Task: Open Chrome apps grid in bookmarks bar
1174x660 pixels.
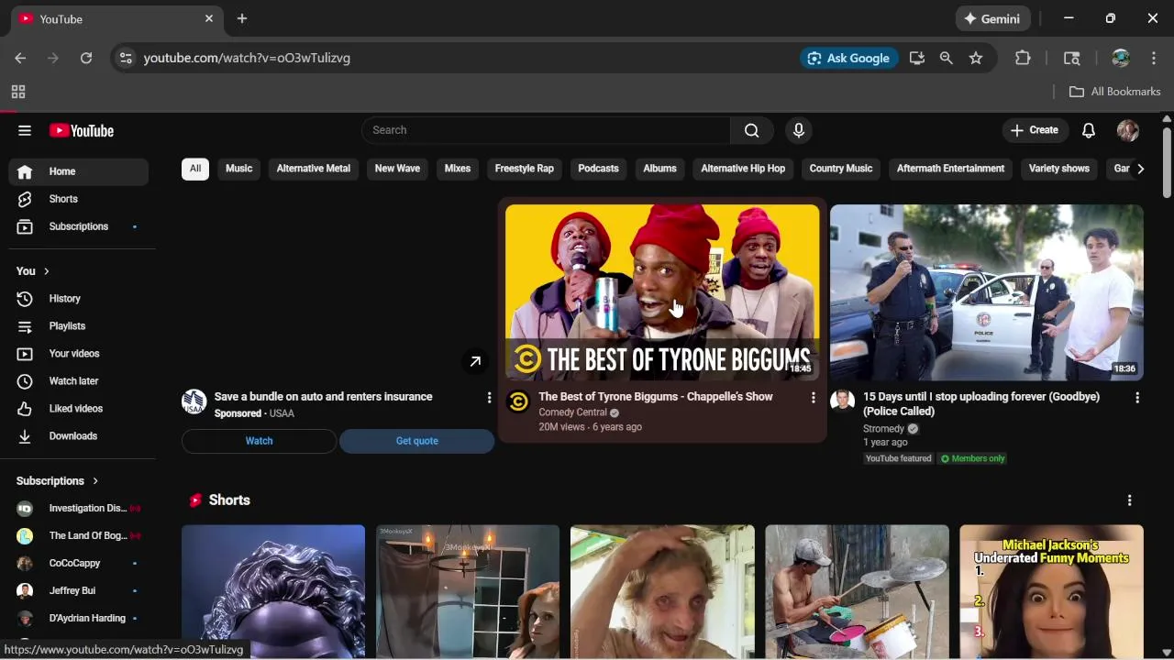Action: (x=18, y=92)
